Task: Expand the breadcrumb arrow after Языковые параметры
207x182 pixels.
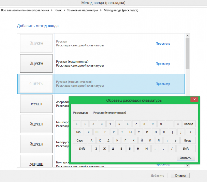Action: point(101,10)
